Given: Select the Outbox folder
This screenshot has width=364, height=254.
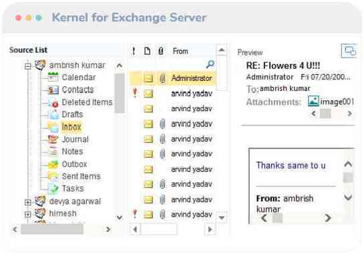Looking at the screenshot, I should pos(74,164).
